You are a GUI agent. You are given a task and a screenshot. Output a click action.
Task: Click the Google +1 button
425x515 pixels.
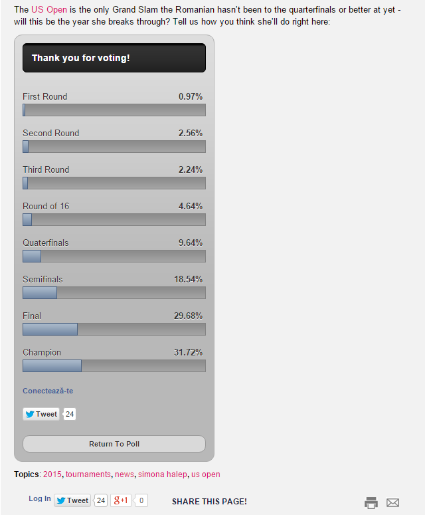coord(121,500)
